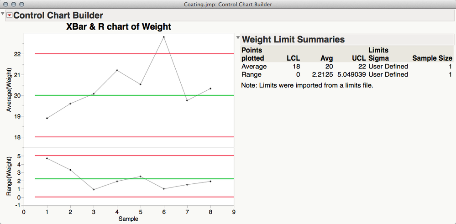Click the XBar & R chart title

(x=119, y=27)
